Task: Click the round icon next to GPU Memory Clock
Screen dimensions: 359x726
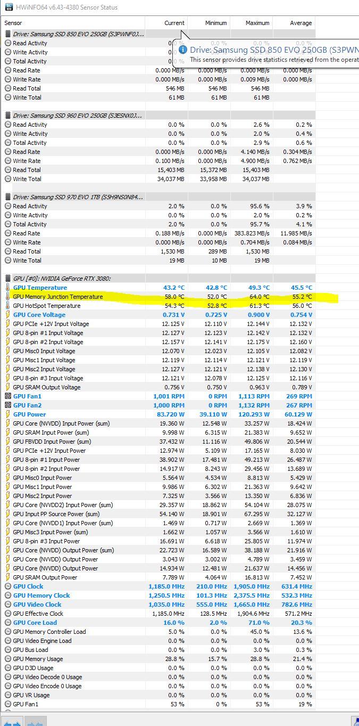Action: (x=8, y=596)
